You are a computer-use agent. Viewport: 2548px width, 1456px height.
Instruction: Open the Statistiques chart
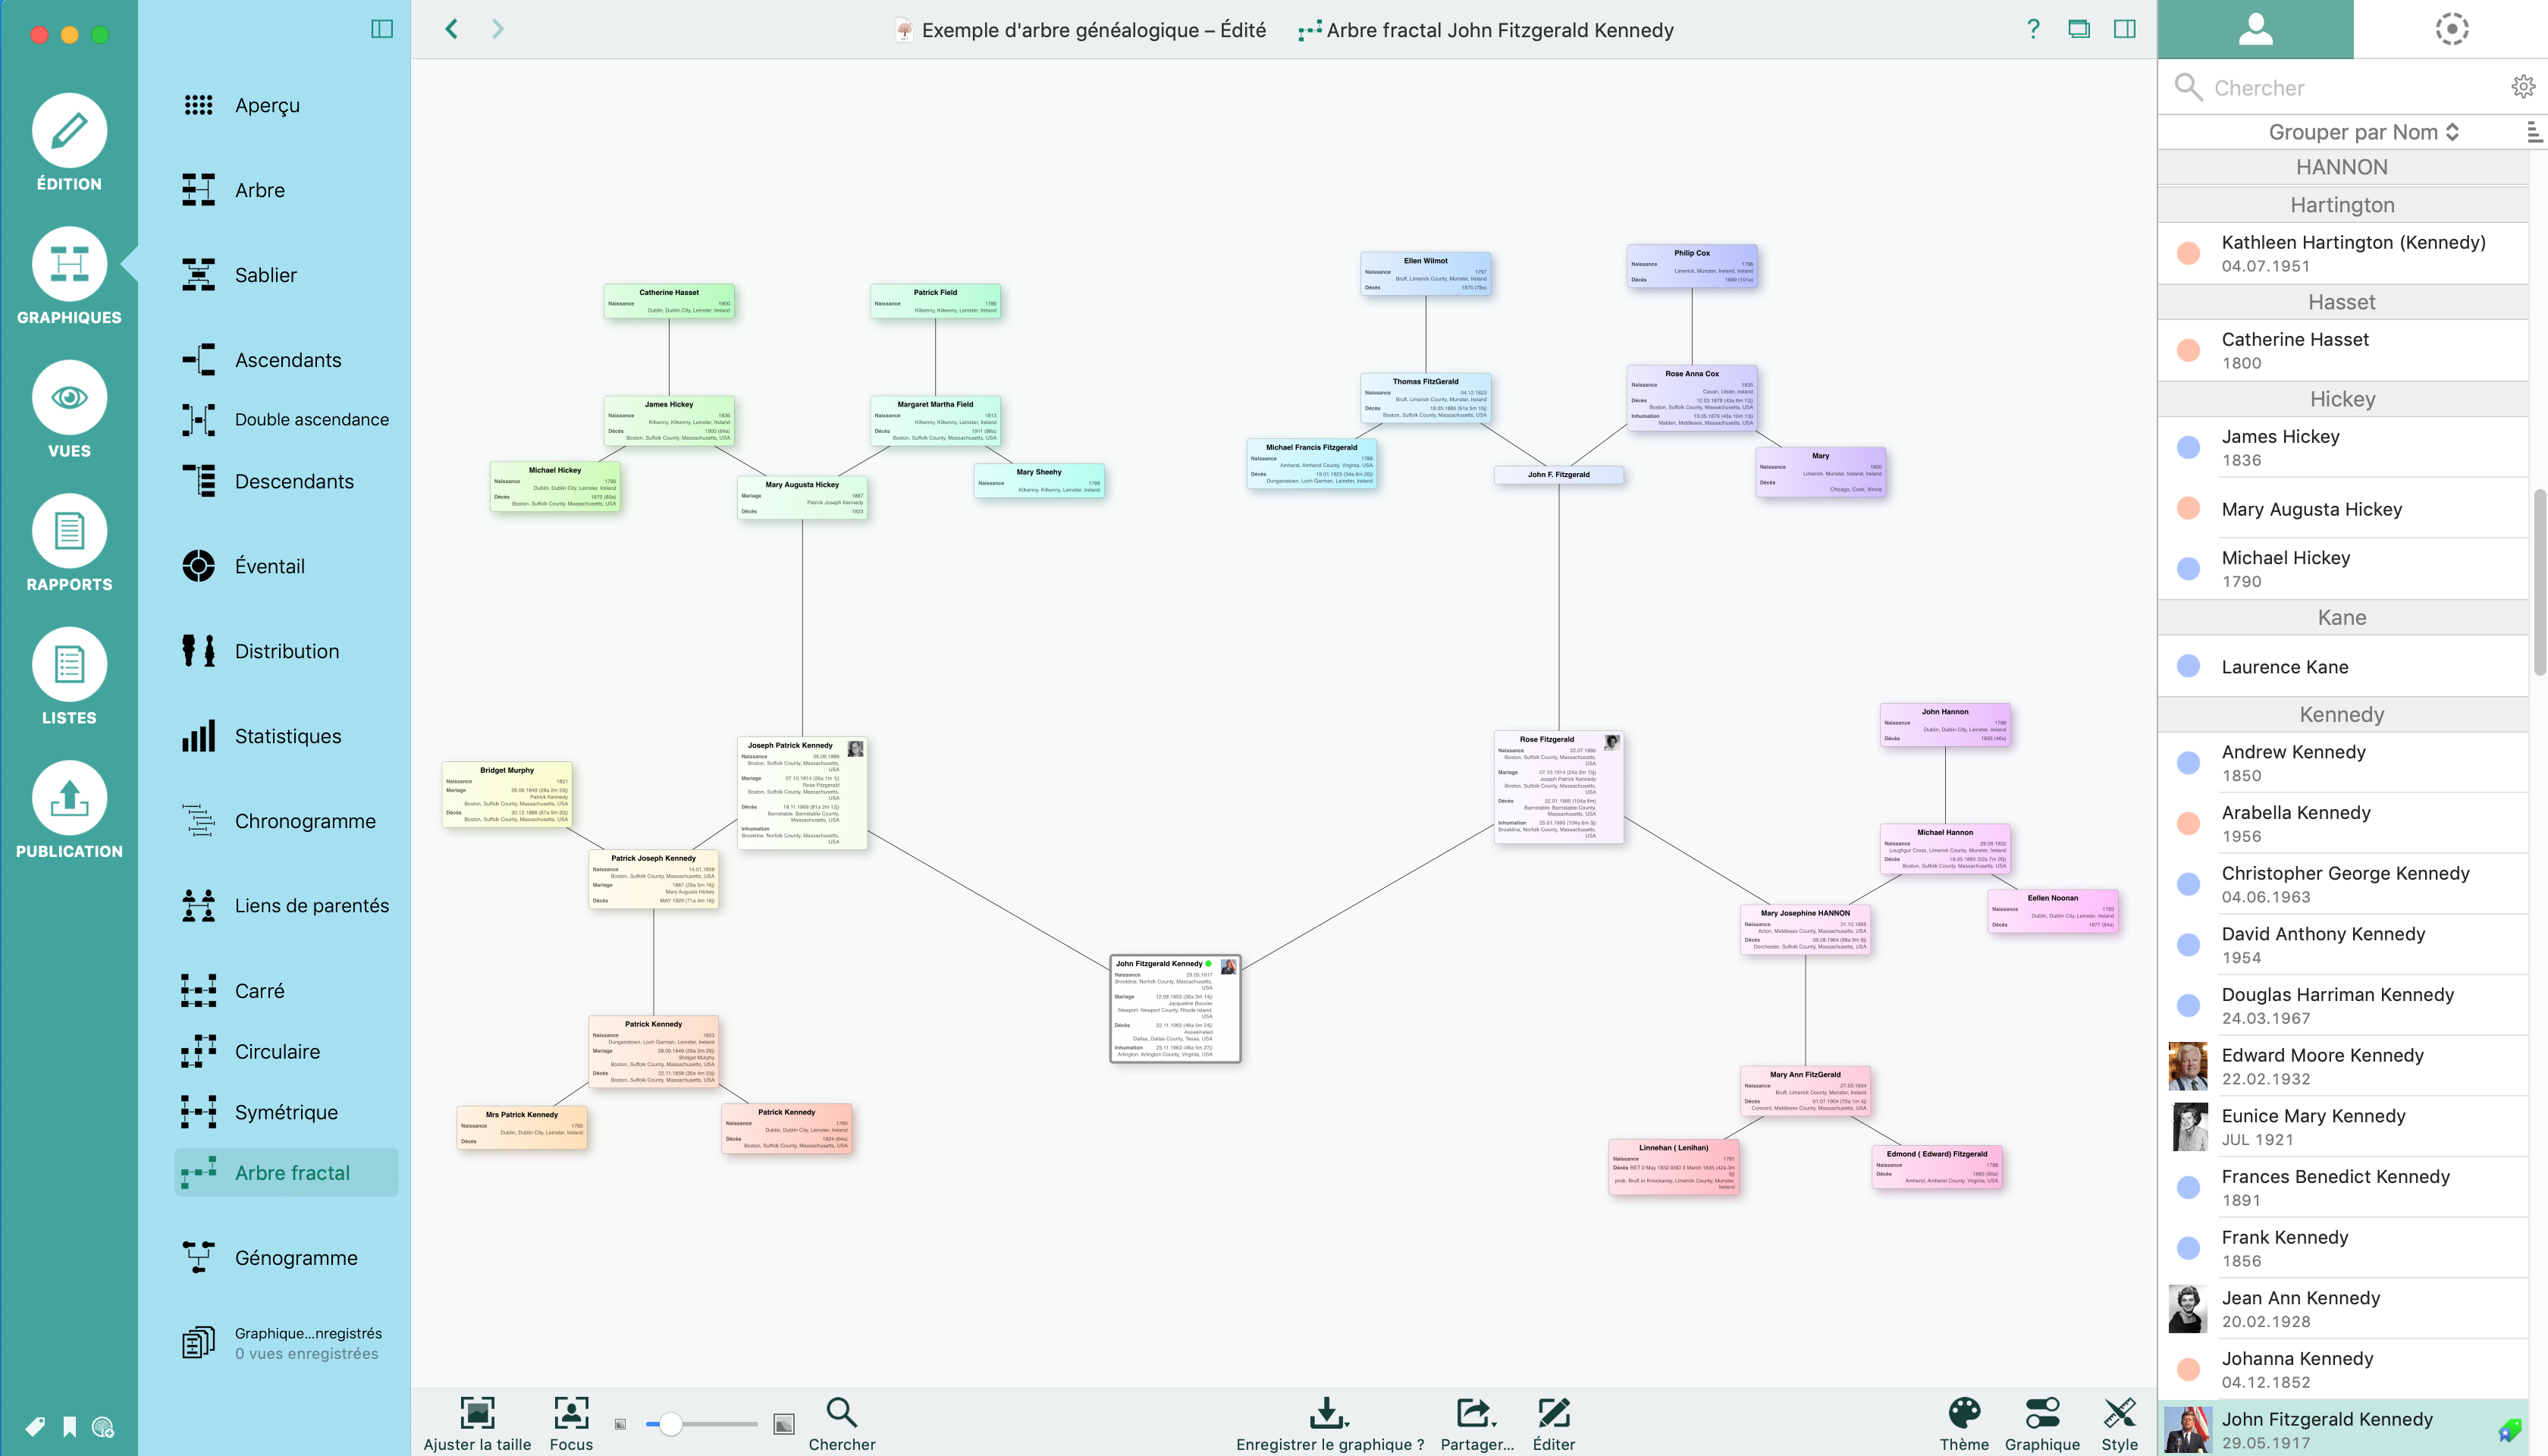point(286,736)
